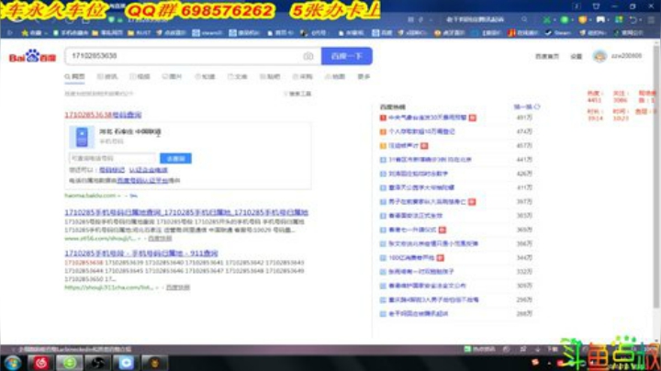Click the Windows Start orb
The width and height of the screenshot is (661, 371).
tap(13, 363)
